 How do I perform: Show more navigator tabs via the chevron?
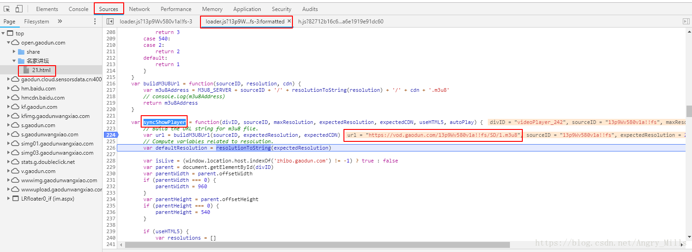60,22
